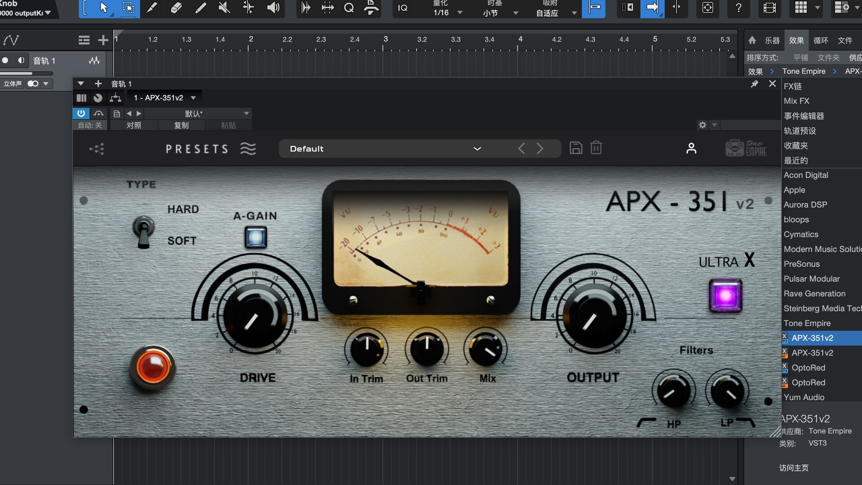Open the gear options dropdown arrow

[x=715, y=125]
